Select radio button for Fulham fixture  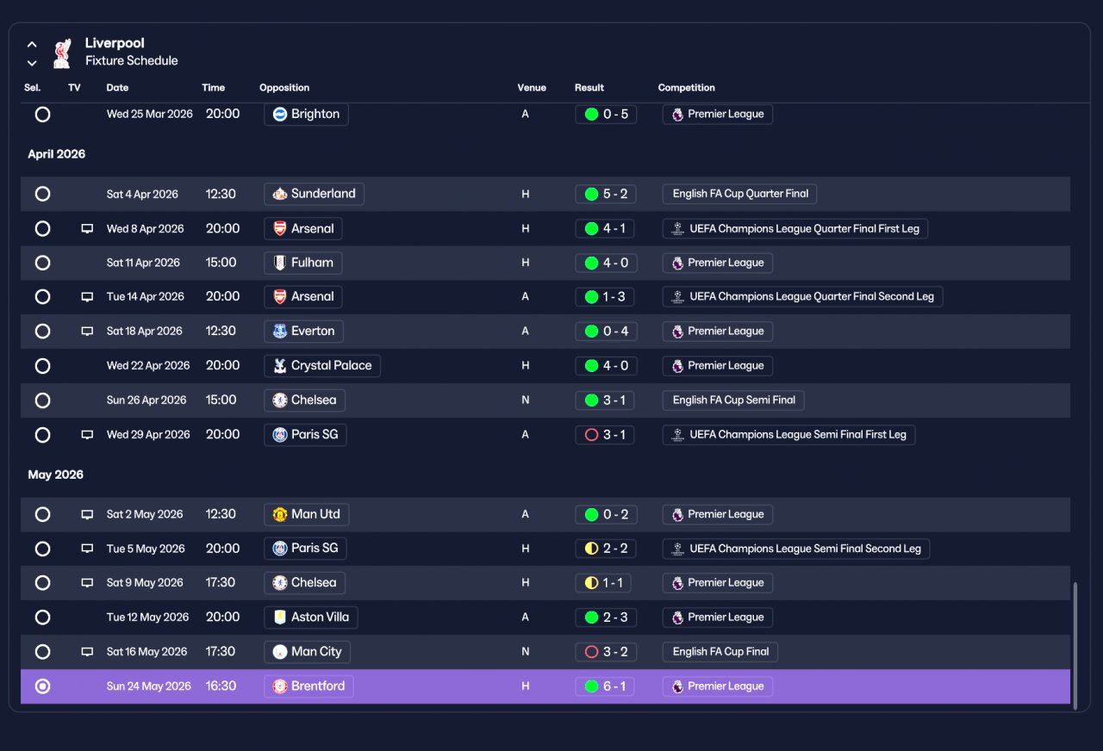click(42, 263)
